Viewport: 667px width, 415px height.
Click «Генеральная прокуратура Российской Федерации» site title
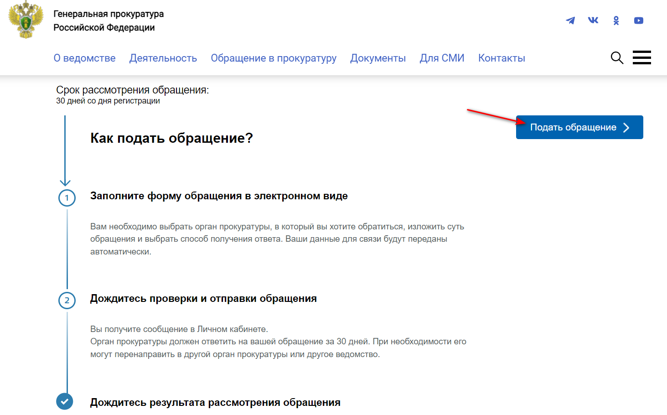coord(109,21)
